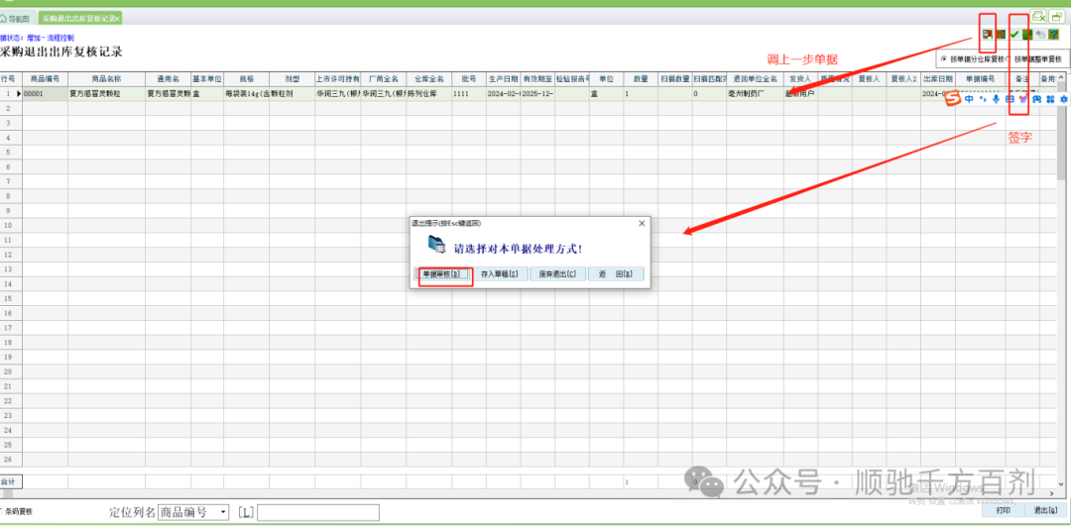Image resolution: width=1071 pixels, height=526 pixels.
Task: Click the 基本单位 column header
Action: [207, 79]
